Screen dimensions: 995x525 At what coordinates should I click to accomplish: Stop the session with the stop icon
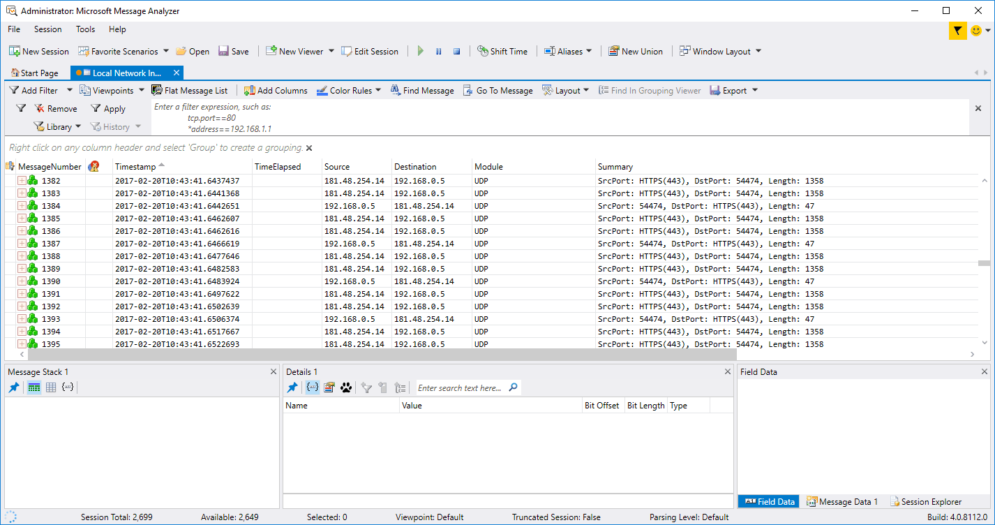click(456, 51)
